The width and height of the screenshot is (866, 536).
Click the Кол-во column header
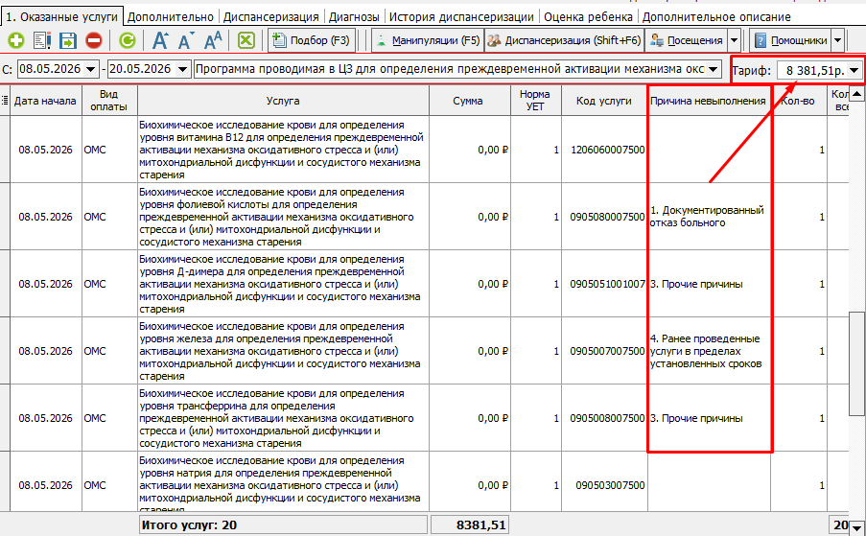[x=798, y=101]
